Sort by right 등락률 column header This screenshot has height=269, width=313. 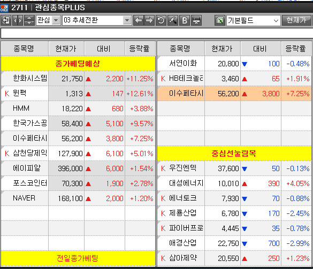point(296,49)
